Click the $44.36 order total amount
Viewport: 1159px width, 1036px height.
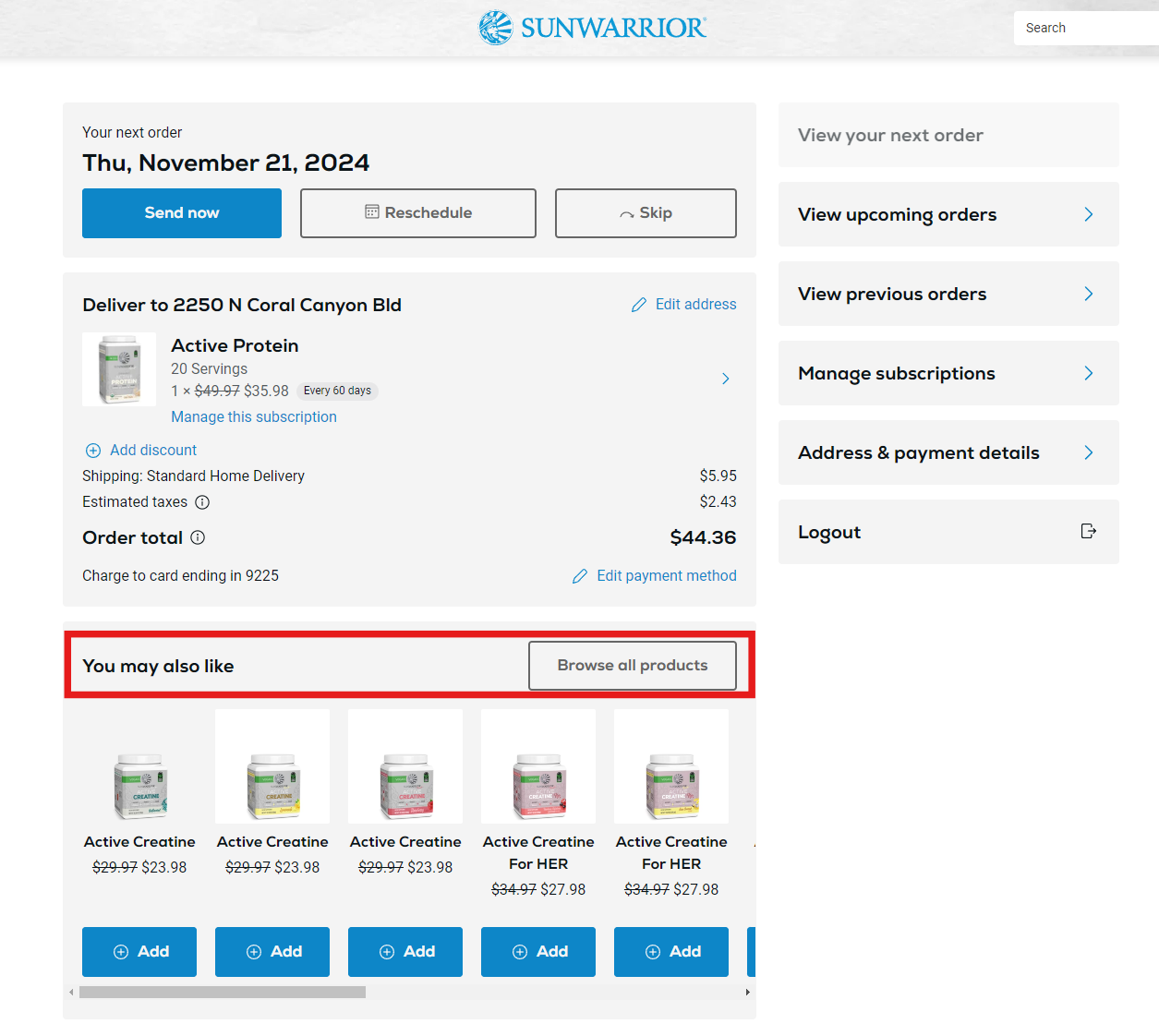click(x=703, y=537)
